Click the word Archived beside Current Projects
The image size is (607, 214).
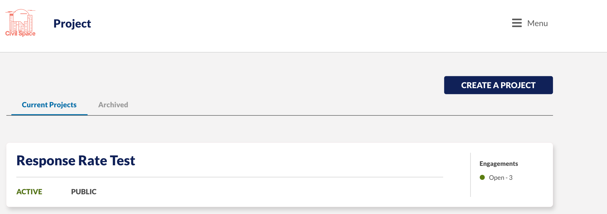(x=113, y=105)
